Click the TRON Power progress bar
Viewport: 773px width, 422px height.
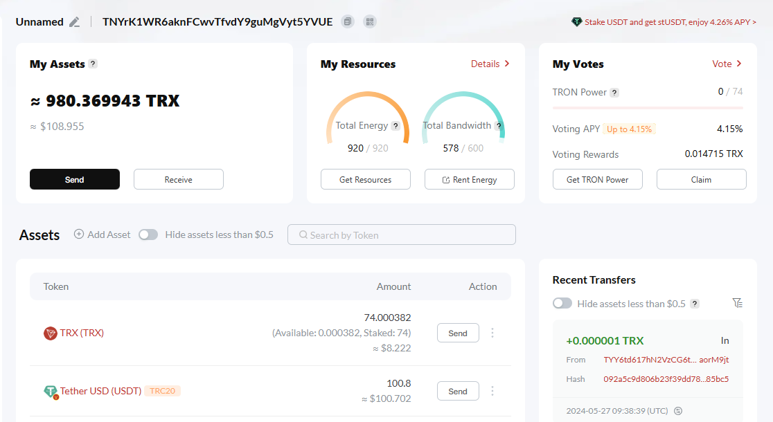pyautogui.click(x=648, y=107)
